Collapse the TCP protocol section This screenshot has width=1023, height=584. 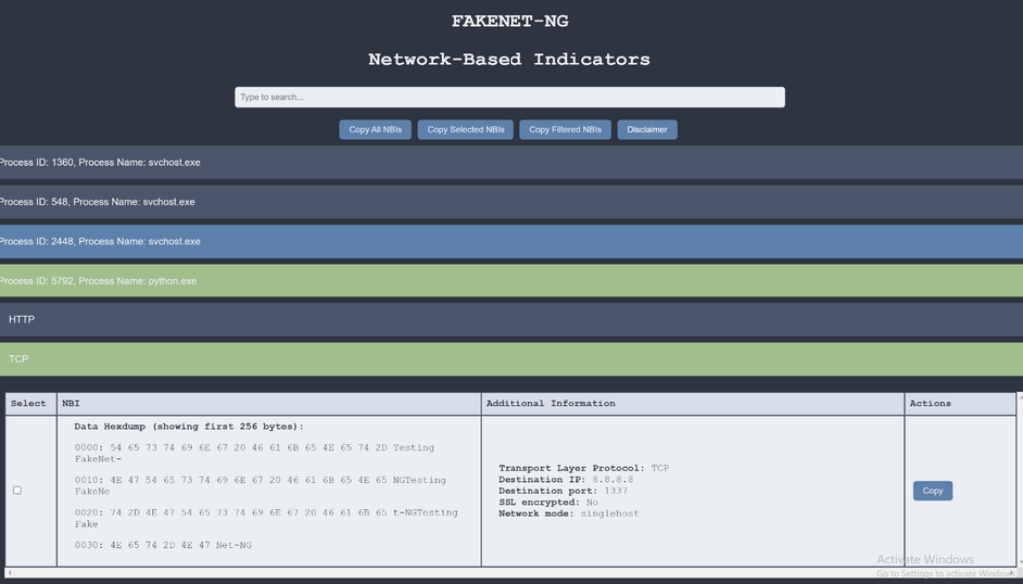(x=511, y=359)
